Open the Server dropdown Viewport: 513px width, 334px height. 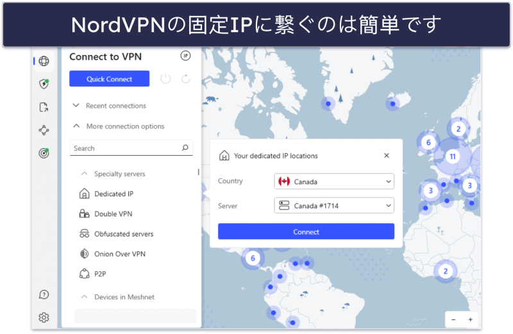pyautogui.click(x=334, y=205)
